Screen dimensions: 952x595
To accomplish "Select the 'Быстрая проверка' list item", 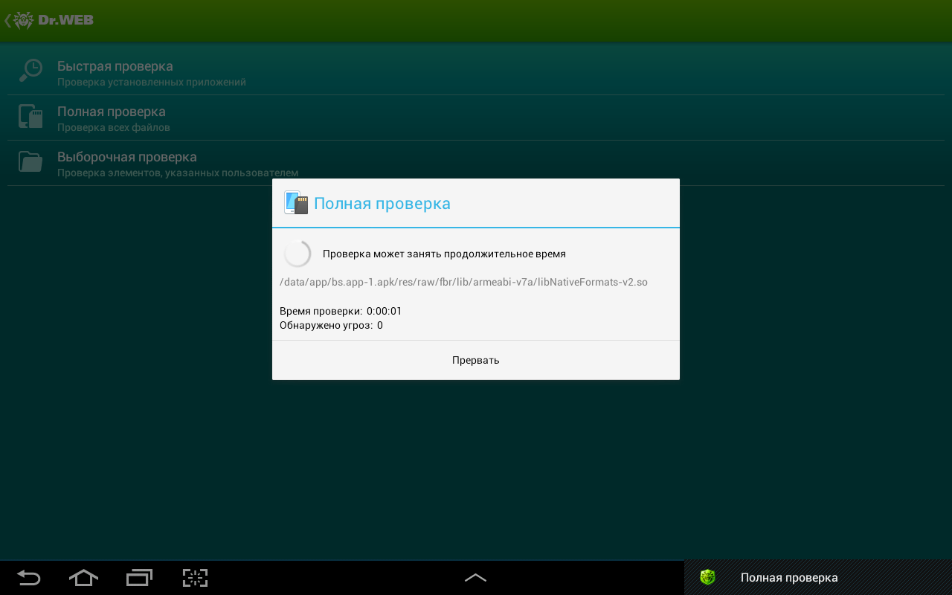I will [x=115, y=67].
